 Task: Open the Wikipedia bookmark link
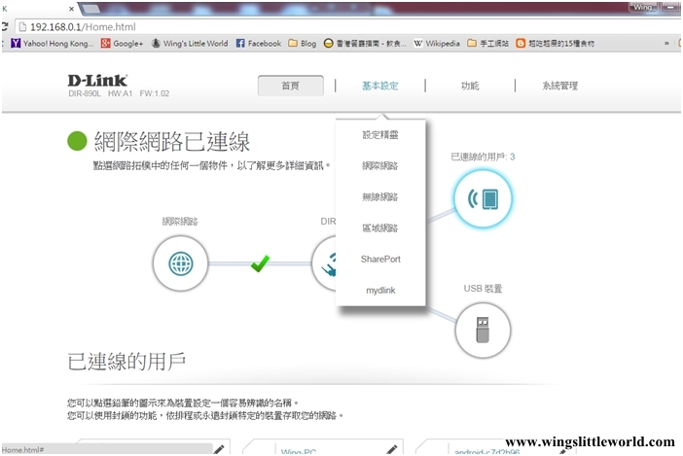(x=437, y=44)
